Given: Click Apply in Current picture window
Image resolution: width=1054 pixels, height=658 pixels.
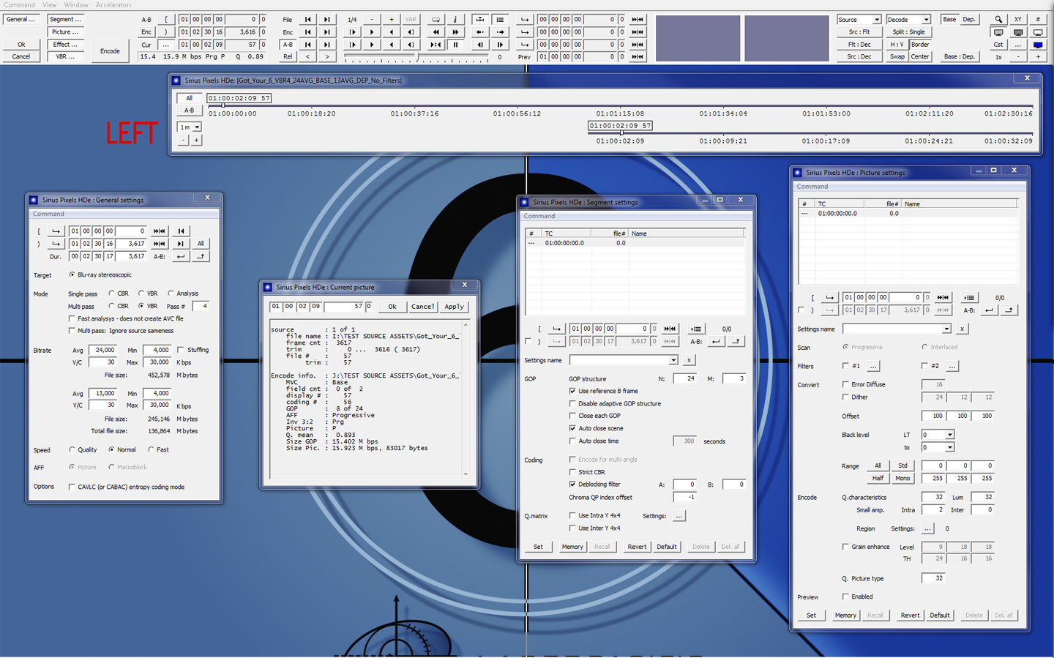Looking at the screenshot, I should [454, 307].
